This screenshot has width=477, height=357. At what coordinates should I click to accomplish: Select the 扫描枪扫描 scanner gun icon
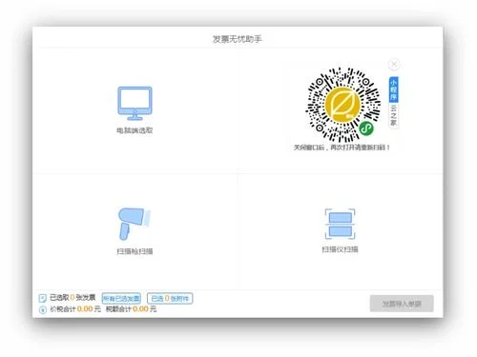[135, 224]
